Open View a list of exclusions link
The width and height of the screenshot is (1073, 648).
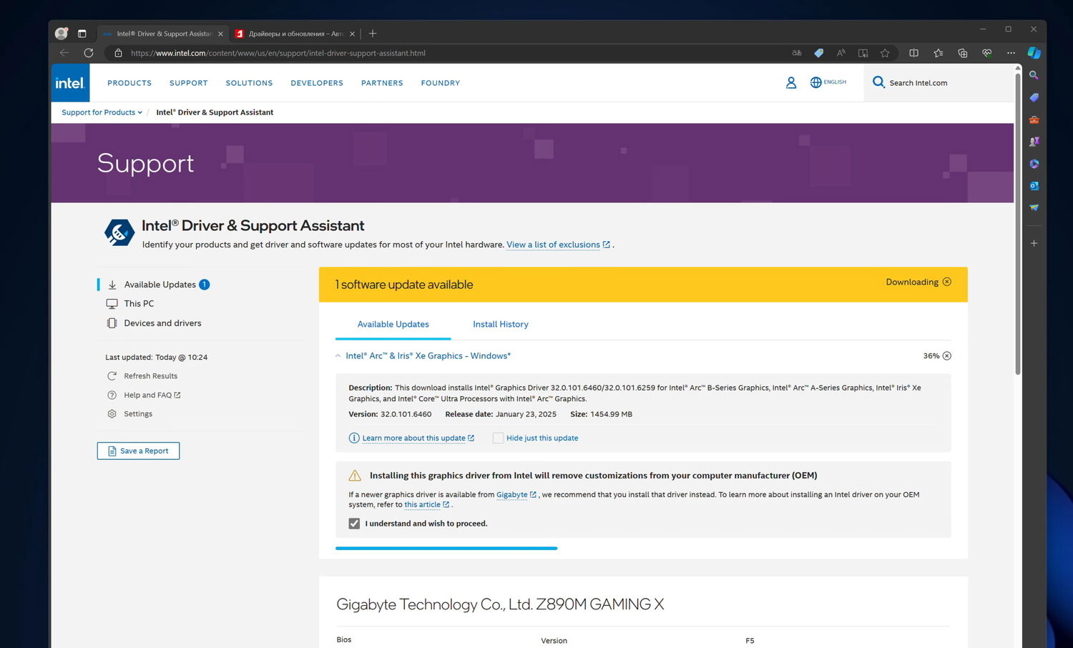[558, 245]
